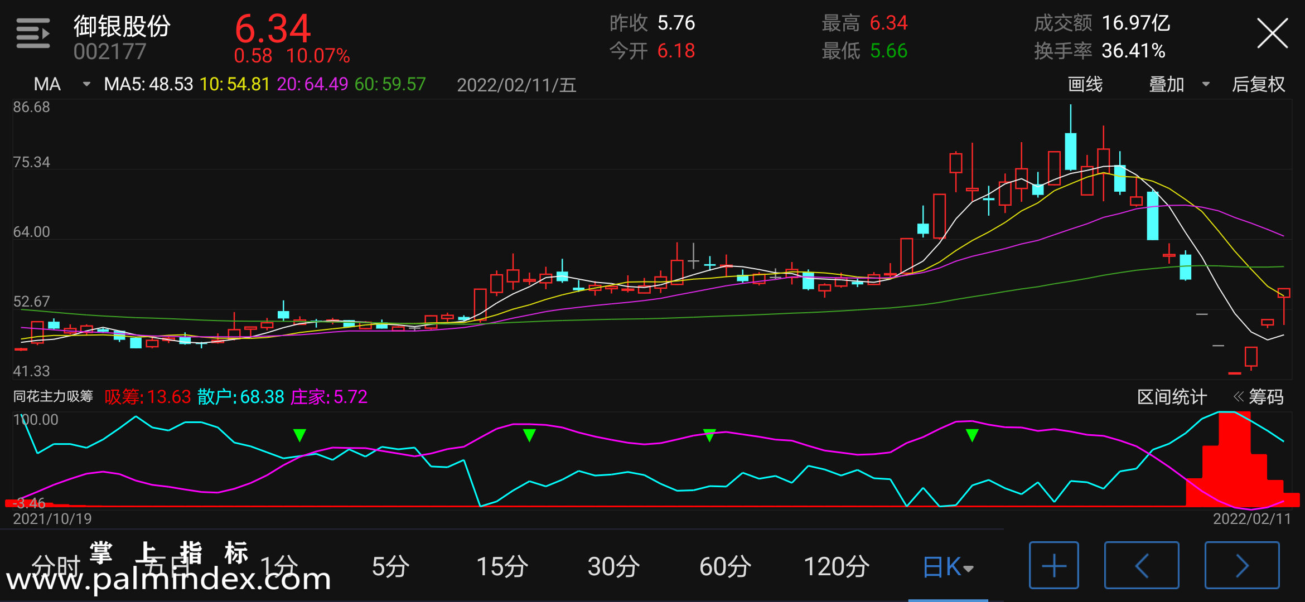Viewport: 1305px width, 602px height.
Task: Expand the 筹码 chips panel
Action: [x=1259, y=397]
